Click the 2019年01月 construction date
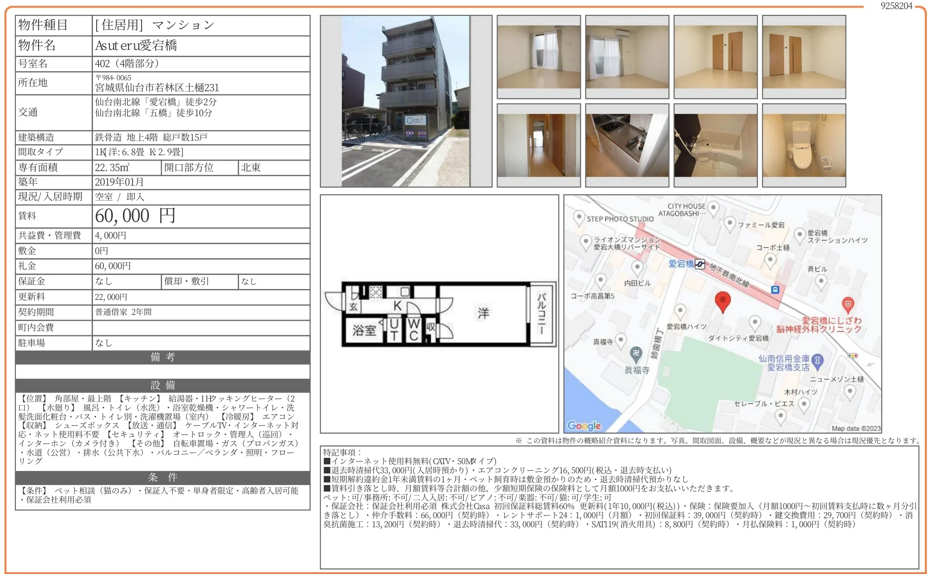 coord(119,182)
